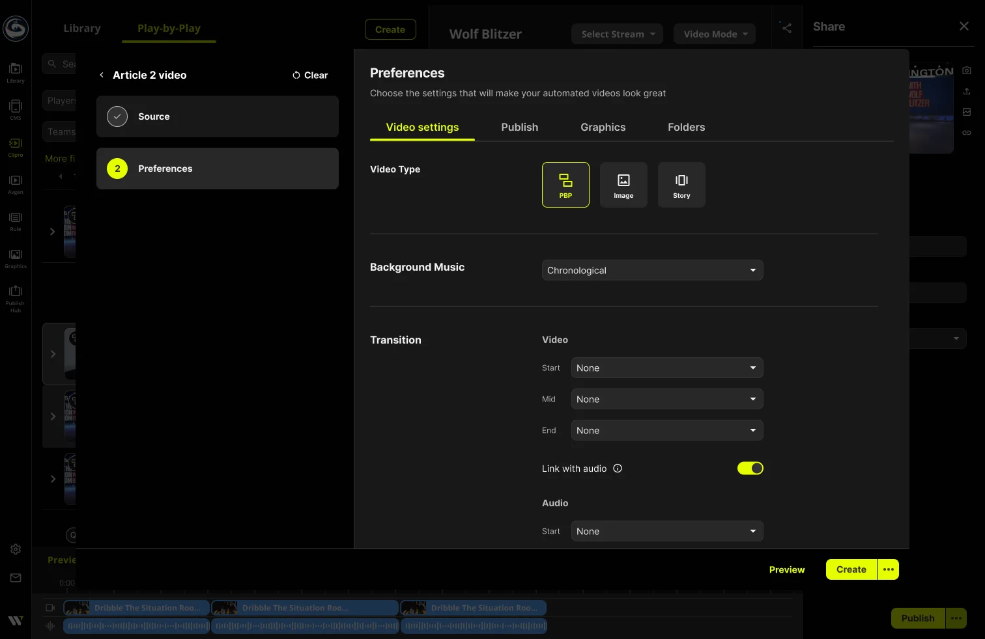Viewport: 985px width, 639px height.
Task: Open settings via the gear icon
Action: (x=16, y=549)
